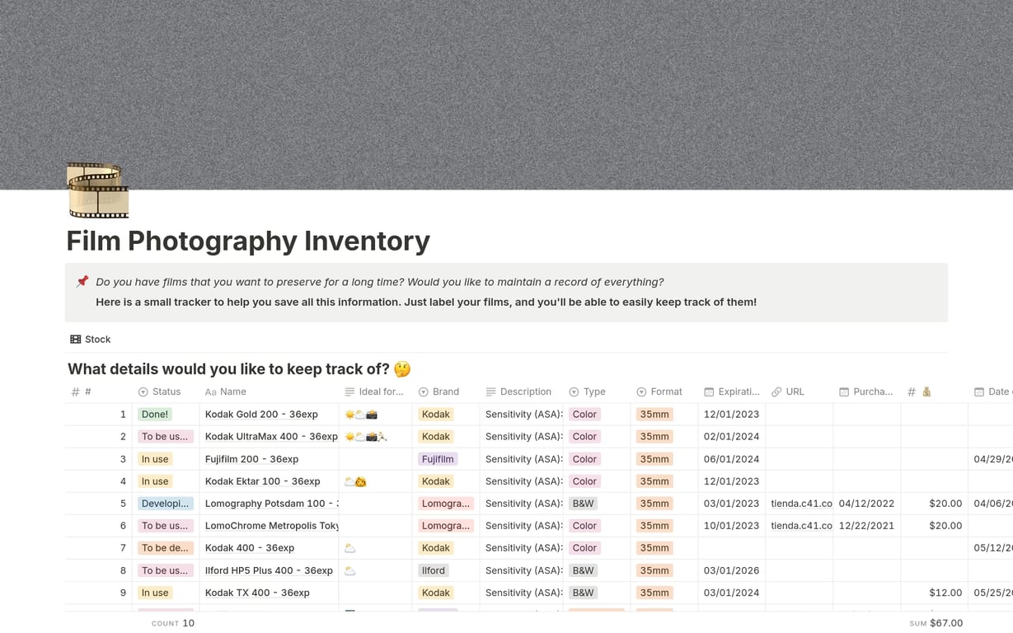This screenshot has width=1013, height=633.
Task: Open the In use status for Fujifilm 200
Action: [x=155, y=459]
